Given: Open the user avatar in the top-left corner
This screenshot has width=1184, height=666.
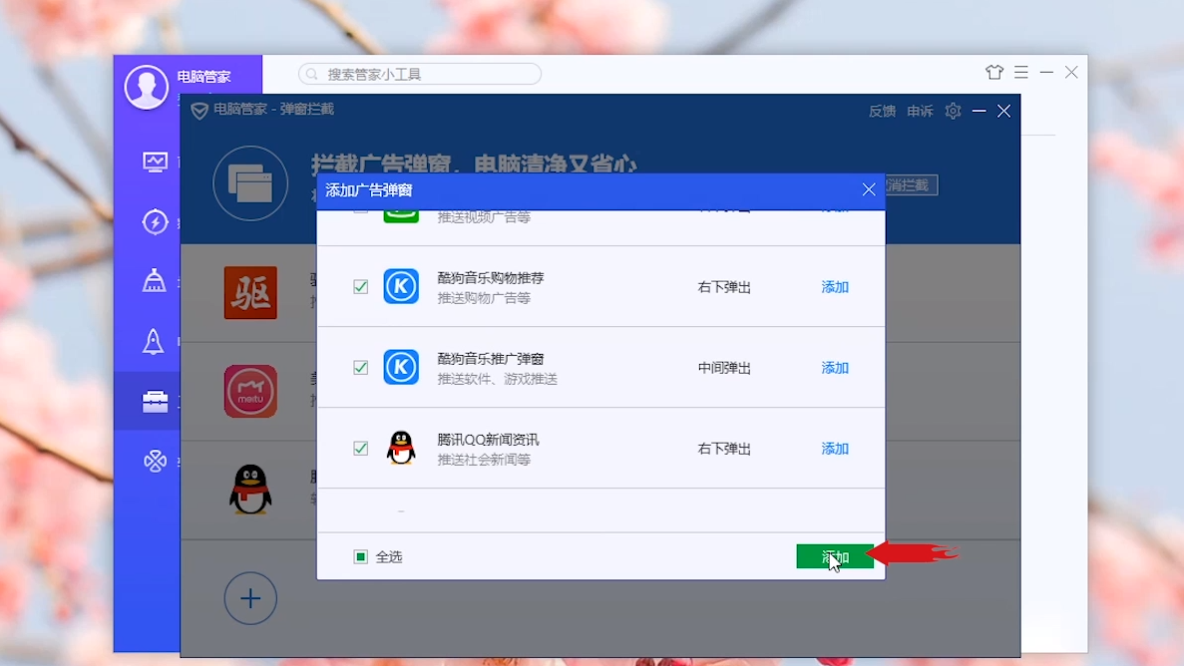Looking at the screenshot, I should click(x=145, y=88).
